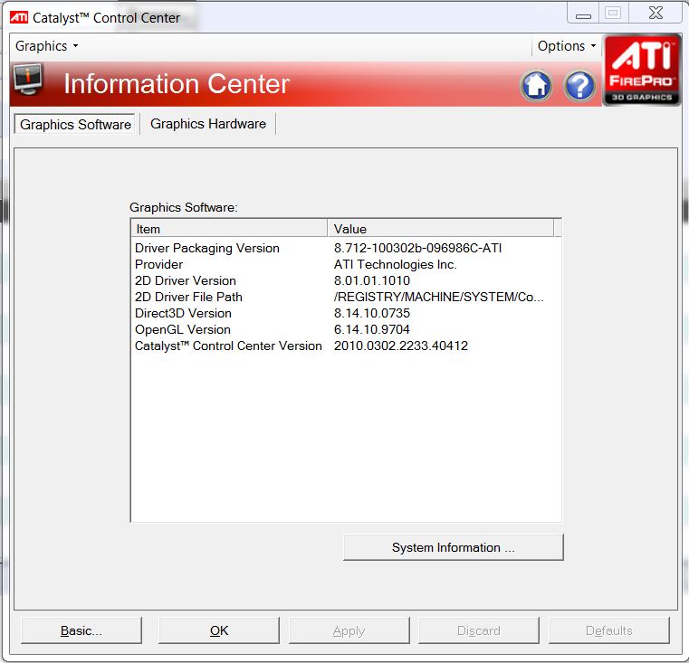Viewport: 689px width, 663px height.
Task: Click the value 8.01.01.1010
Action: point(372,280)
